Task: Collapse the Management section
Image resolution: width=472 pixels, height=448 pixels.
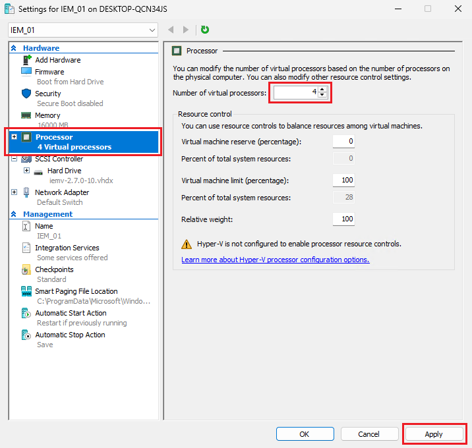Action: point(13,214)
